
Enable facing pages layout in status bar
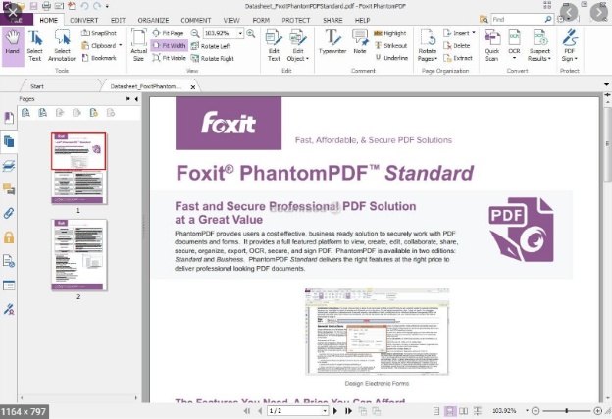(x=463, y=411)
